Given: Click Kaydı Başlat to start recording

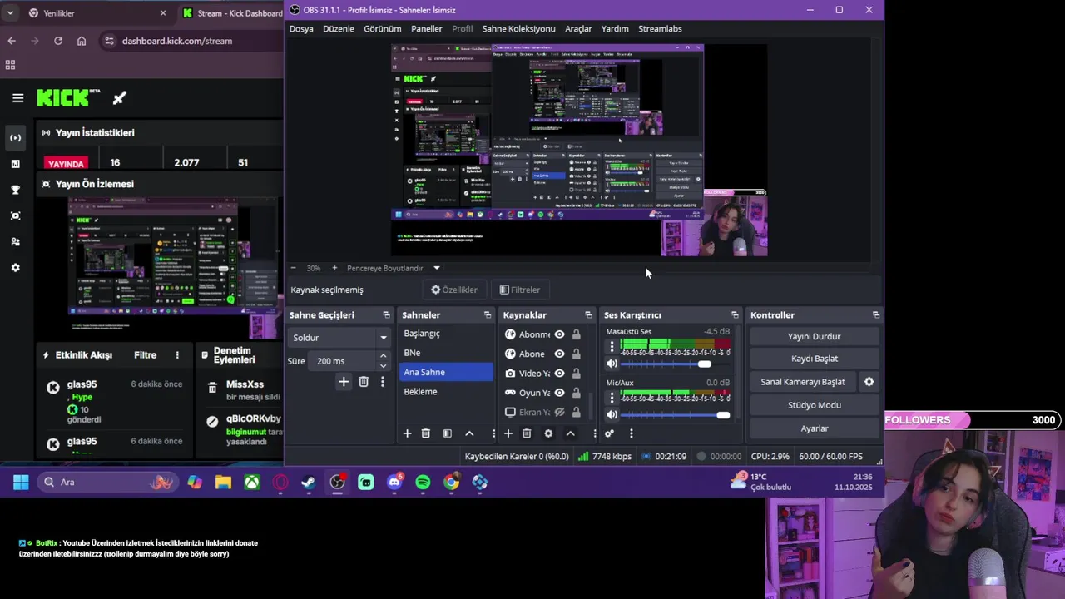Looking at the screenshot, I should tap(815, 359).
